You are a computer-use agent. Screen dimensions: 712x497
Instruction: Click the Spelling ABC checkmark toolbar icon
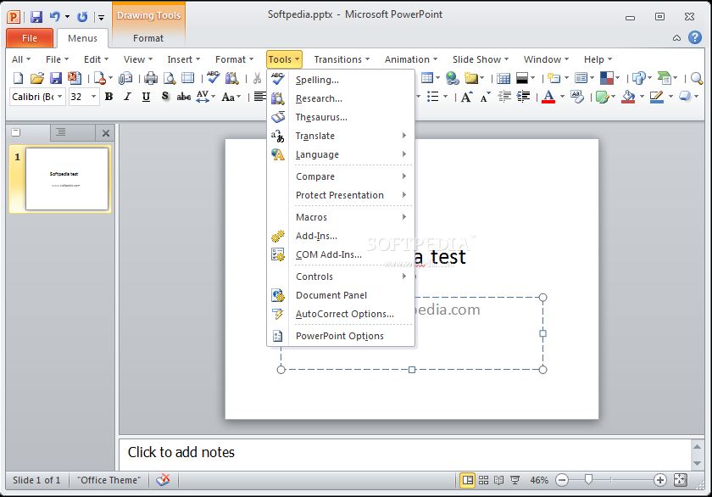click(x=213, y=78)
